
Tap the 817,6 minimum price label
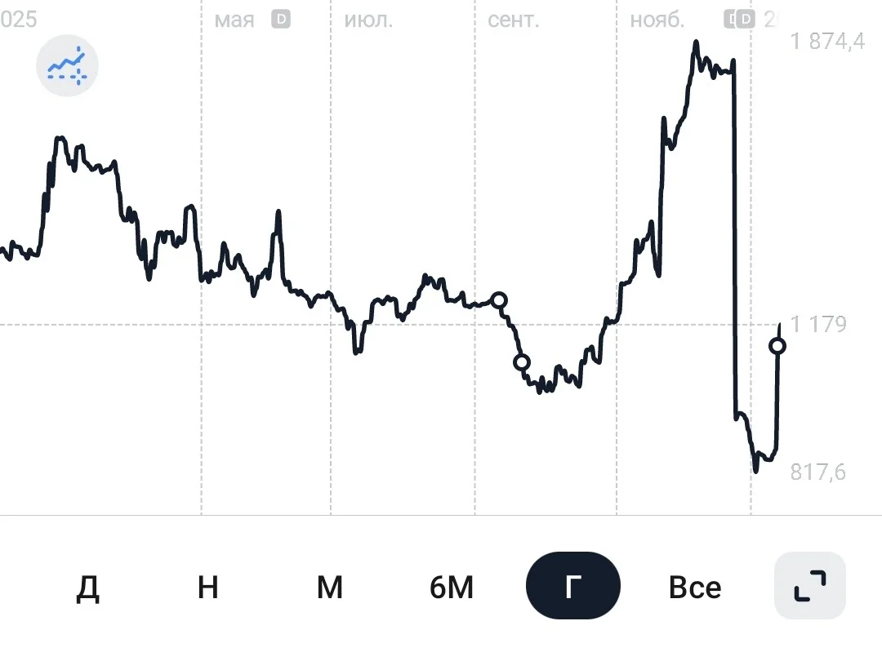click(x=817, y=472)
